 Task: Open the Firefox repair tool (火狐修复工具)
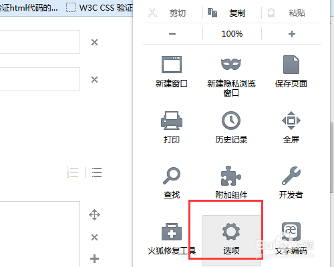coord(172,239)
